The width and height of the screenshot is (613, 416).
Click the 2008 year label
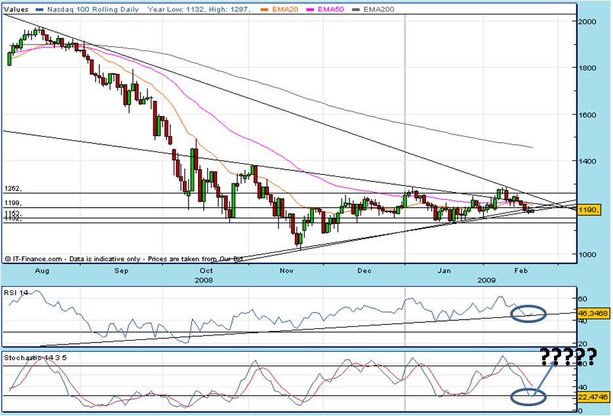coord(203,280)
